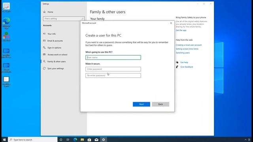Open Creating a local user account link
The width and height of the screenshot is (253, 142).
(189, 45)
